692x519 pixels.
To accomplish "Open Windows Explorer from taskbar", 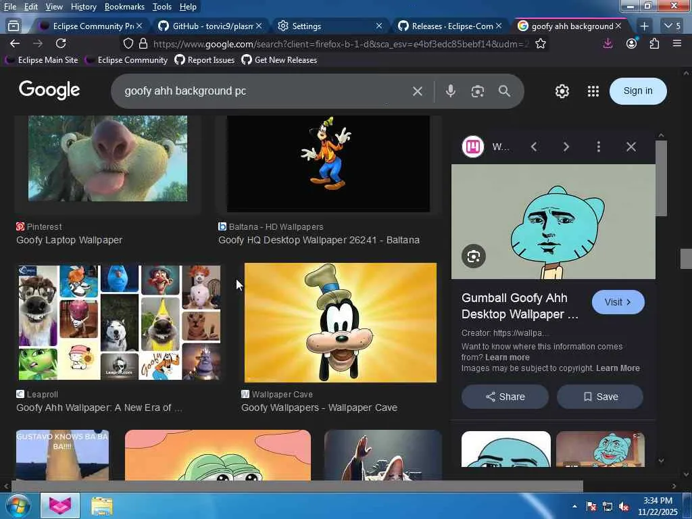I will pos(102,505).
